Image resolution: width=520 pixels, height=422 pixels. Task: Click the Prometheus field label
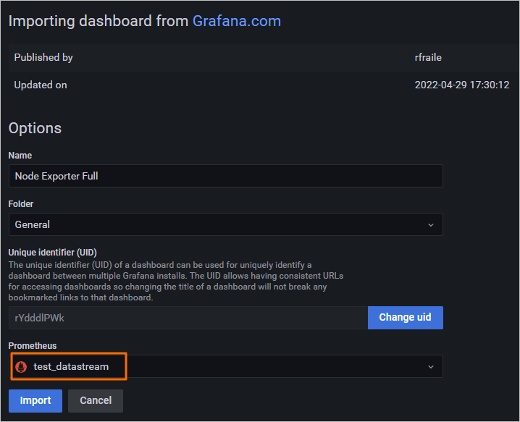[x=33, y=346]
